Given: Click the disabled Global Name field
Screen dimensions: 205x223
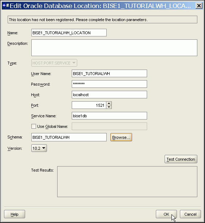Looking at the screenshot, I should (x=109, y=126).
